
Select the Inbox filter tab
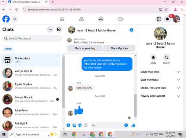(x=8, y=49)
